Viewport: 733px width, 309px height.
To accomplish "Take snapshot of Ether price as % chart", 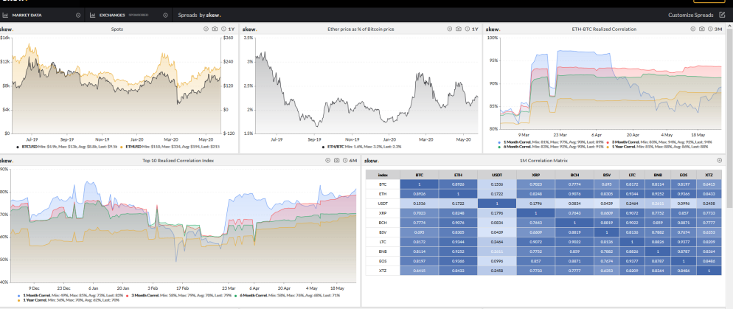I will pyautogui.click(x=458, y=29).
